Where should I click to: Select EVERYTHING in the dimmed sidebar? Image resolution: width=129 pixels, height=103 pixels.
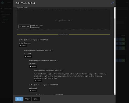[x=8, y=8]
